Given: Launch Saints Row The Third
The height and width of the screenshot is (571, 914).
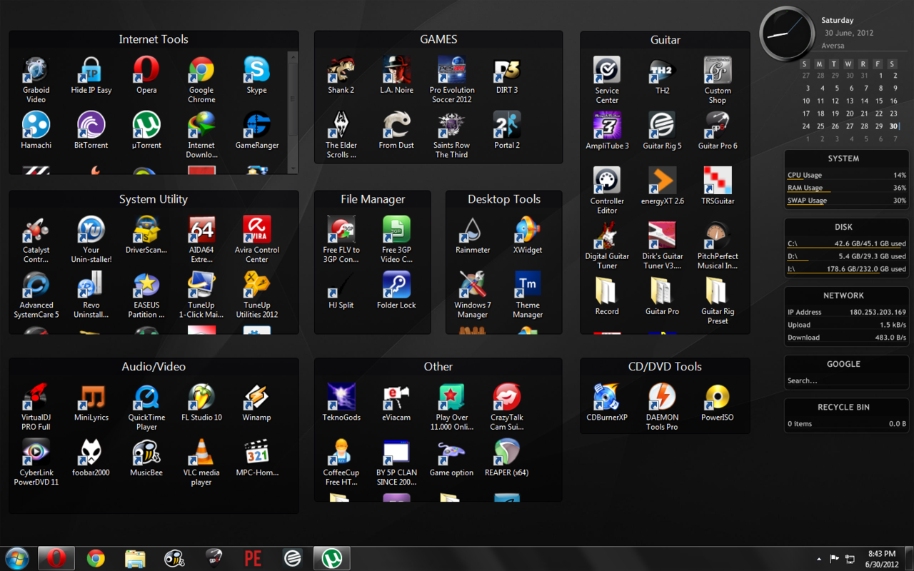Looking at the screenshot, I should click(x=452, y=135).
